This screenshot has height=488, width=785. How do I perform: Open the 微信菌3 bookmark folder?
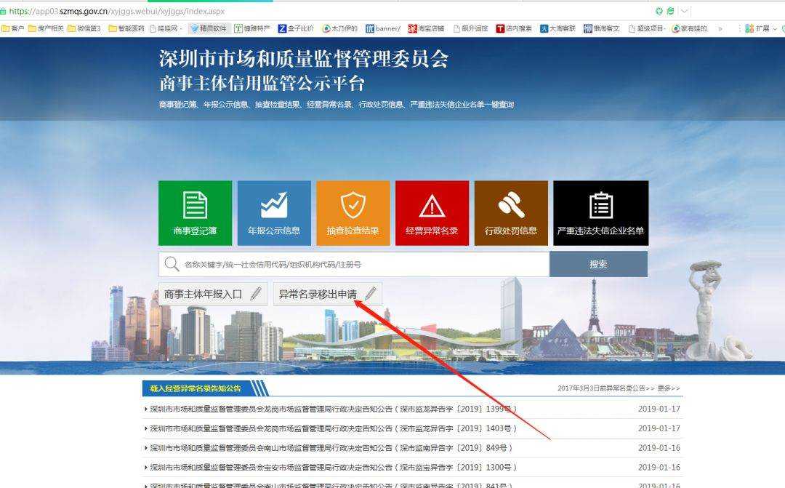84,28
